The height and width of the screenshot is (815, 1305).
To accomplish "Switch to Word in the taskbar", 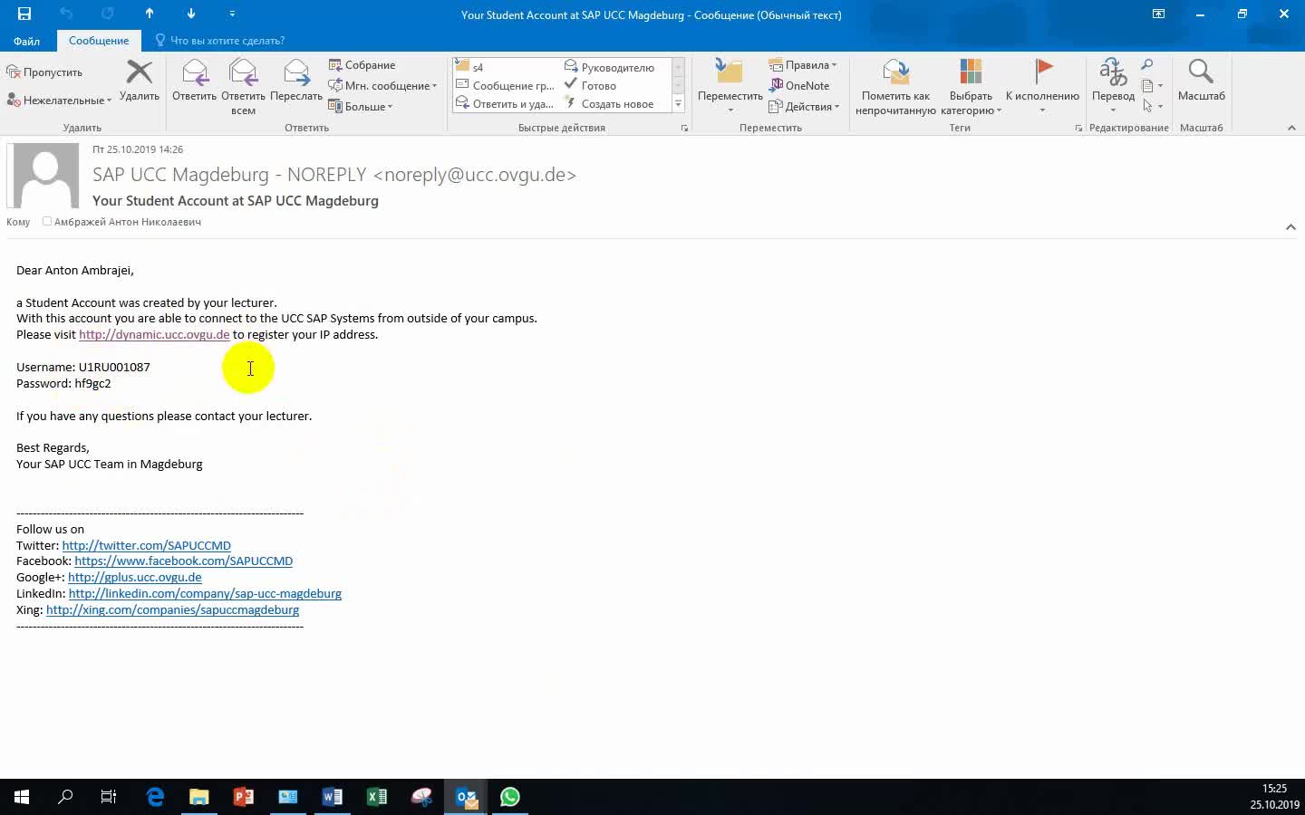I will point(333,797).
